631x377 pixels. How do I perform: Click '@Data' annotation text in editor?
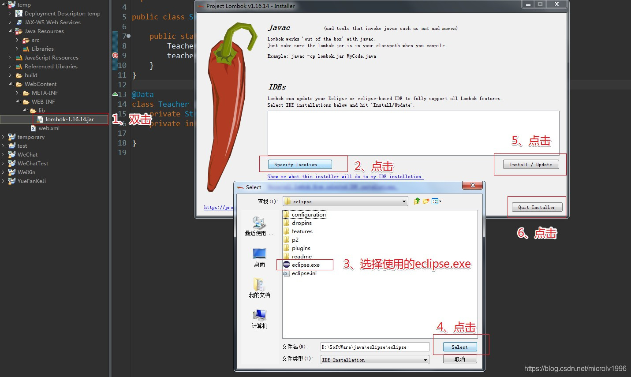coord(143,94)
